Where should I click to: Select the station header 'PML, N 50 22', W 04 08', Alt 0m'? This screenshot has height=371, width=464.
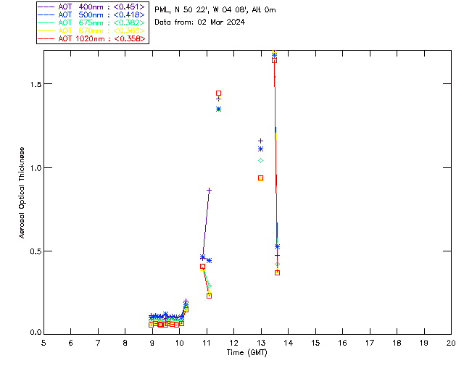click(x=215, y=9)
